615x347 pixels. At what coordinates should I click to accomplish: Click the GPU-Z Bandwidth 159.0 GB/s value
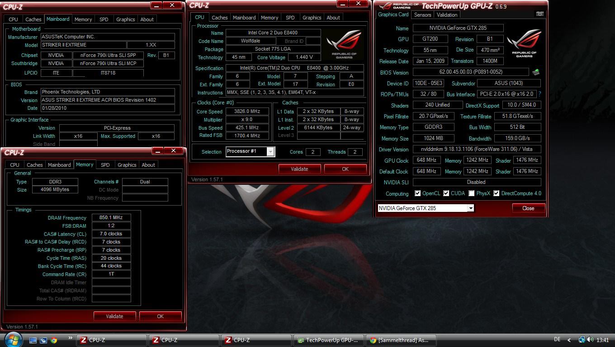point(517,138)
